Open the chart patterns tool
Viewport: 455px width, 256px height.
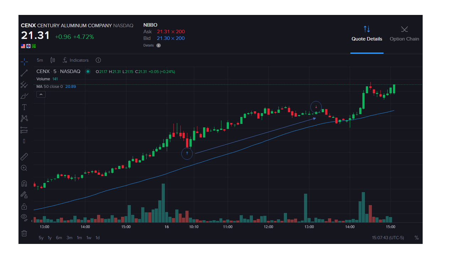24,118
